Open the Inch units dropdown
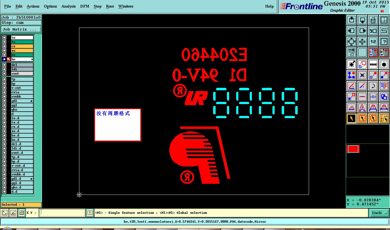 coord(379,213)
